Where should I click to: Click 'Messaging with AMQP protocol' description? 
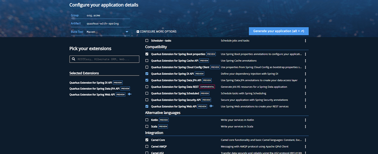coord(255,147)
